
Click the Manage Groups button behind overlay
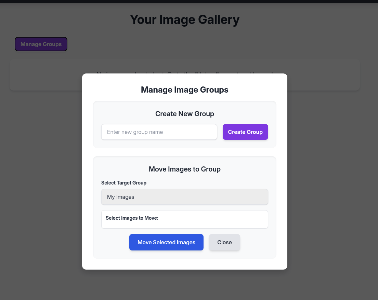41,44
